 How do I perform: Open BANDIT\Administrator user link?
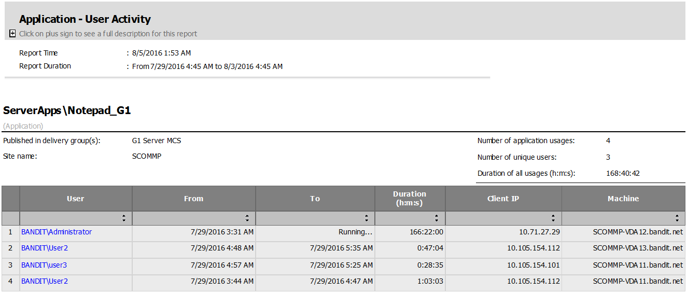[57, 232]
